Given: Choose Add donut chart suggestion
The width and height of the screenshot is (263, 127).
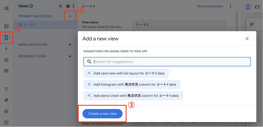Looking at the screenshot, I should pyautogui.click(x=133, y=96).
